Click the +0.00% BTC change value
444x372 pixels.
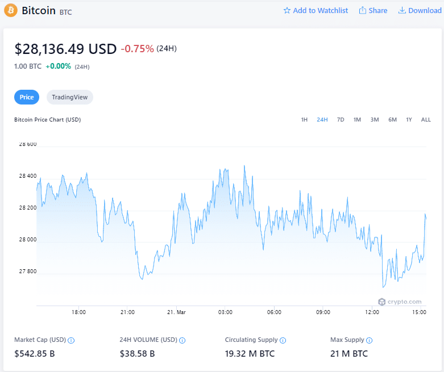click(x=59, y=66)
